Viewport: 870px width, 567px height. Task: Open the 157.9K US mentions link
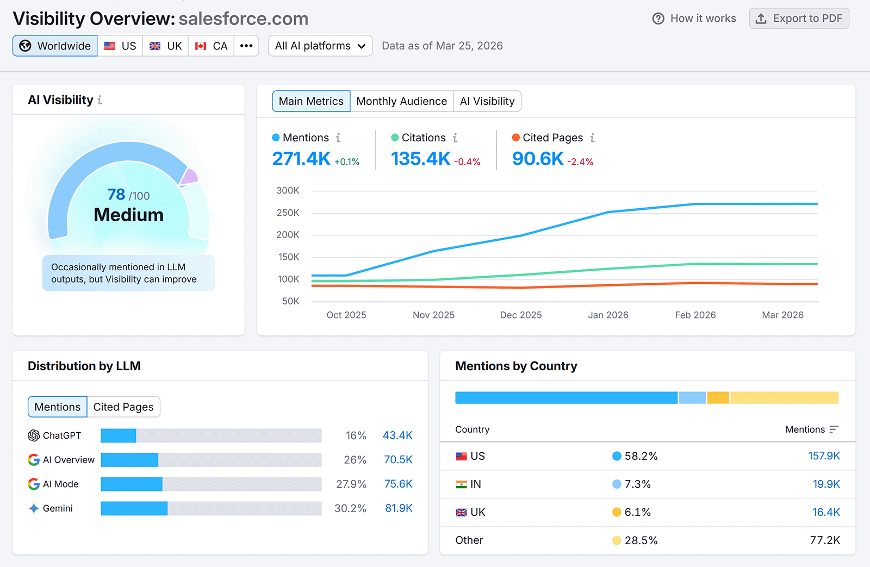click(824, 456)
